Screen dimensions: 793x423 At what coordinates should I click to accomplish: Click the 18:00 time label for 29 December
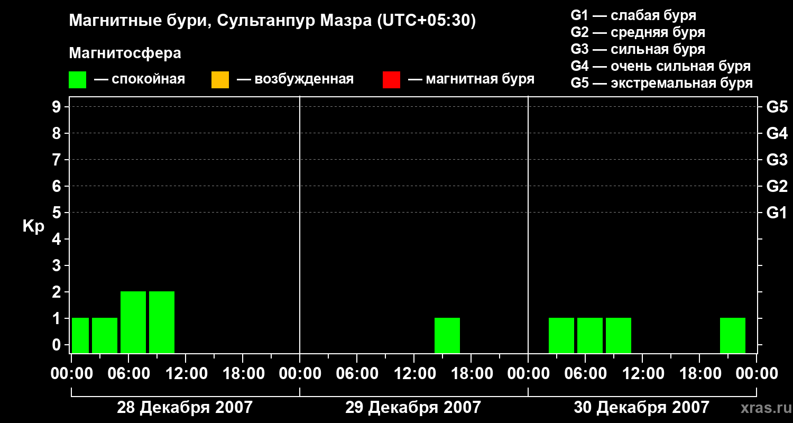(x=471, y=374)
